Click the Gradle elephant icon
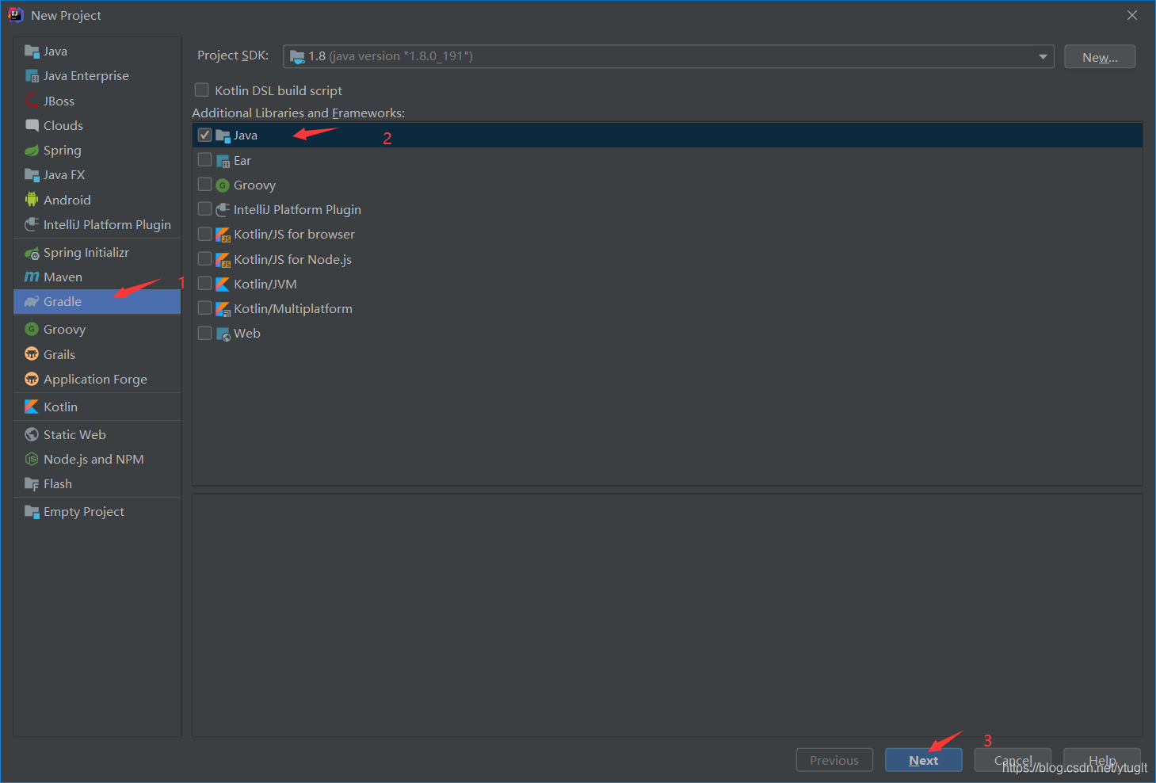Image resolution: width=1156 pixels, height=783 pixels. 32,302
